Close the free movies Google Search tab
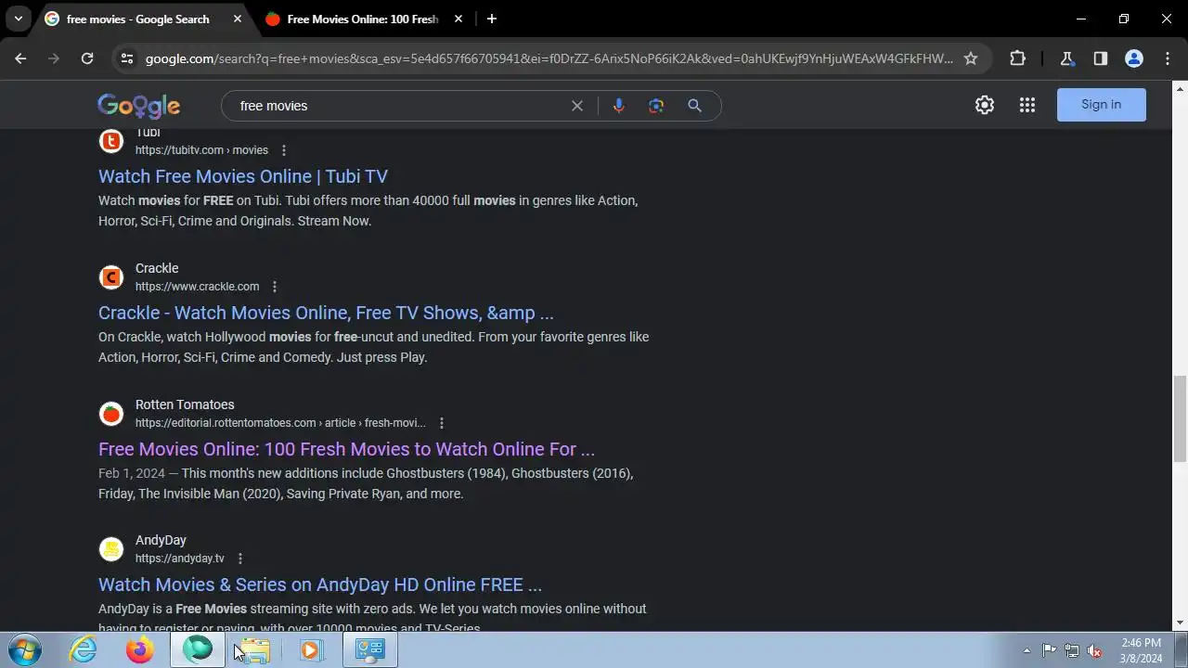Image resolution: width=1188 pixels, height=668 pixels. point(237,19)
